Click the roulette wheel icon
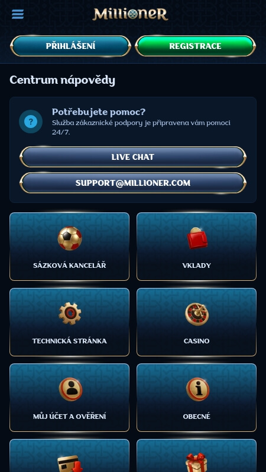 pyautogui.click(x=197, y=314)
